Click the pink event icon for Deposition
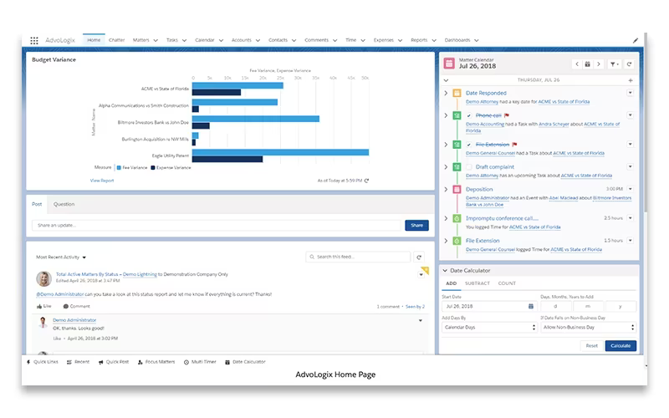The height and width of the screenshot is (418, 669). [x=457, y=190]
